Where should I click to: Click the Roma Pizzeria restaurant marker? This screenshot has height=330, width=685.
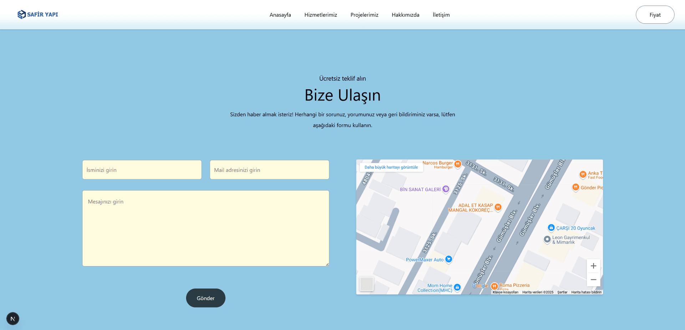tap(494, 286)
